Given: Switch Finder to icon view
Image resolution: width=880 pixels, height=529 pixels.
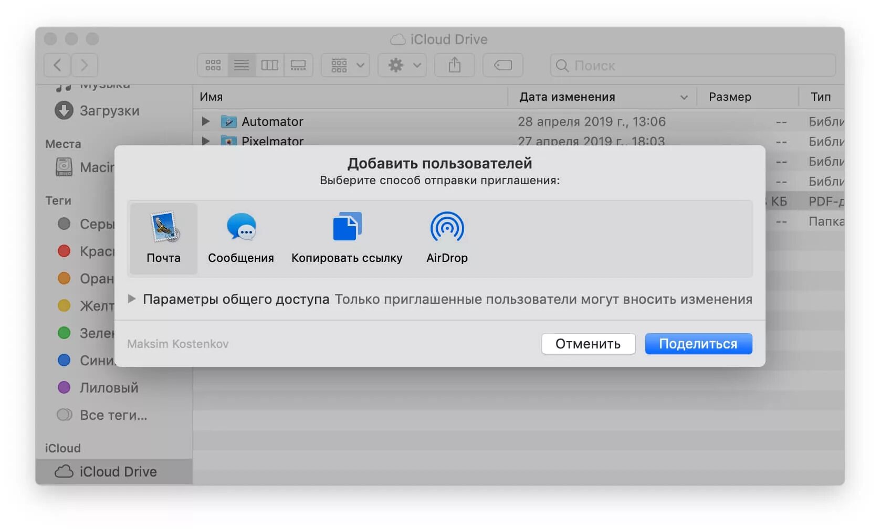Looking at the screenshot, I should pos(213,65).
